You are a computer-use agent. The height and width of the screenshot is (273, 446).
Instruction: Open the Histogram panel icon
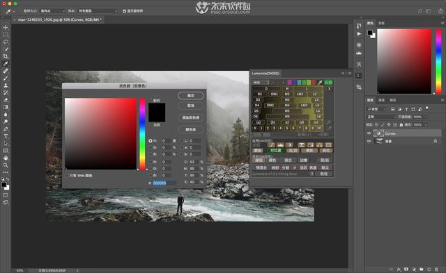[x=359, y=53]
